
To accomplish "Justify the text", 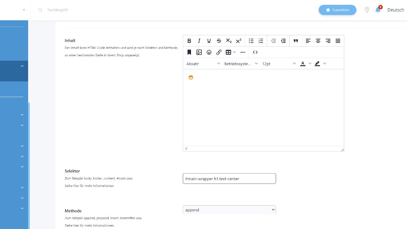I will (x=338, y=41).
